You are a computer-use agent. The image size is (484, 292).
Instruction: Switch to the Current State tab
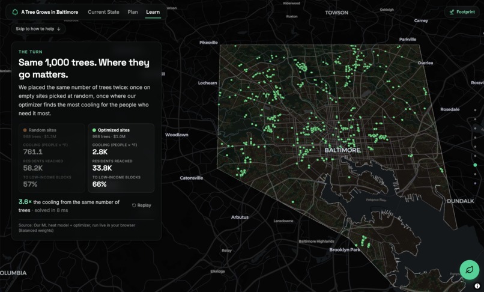coord(103,12)
